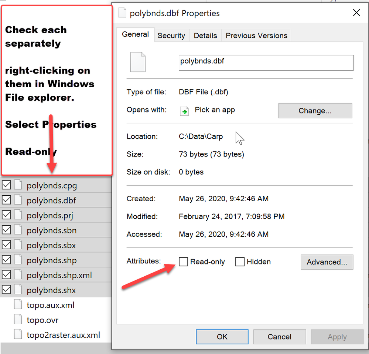Uncheck the polybnds.shx file checkbox
The height and width of the screenshot is (354, 369).
[6, 290]
